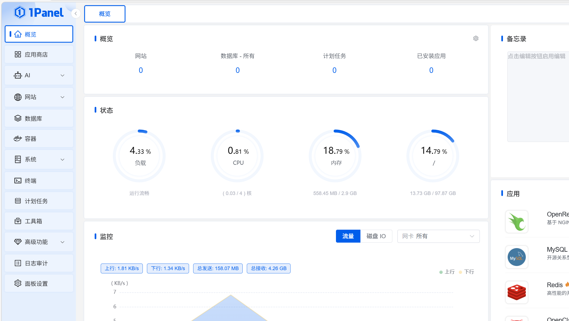This screenshot has width=569, height=321.
Task: Open the 网卡 network card dropdown
Action: coord(438,236)
